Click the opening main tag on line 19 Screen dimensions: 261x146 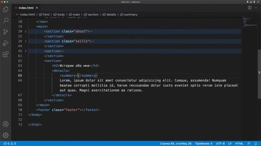[42, 26]
